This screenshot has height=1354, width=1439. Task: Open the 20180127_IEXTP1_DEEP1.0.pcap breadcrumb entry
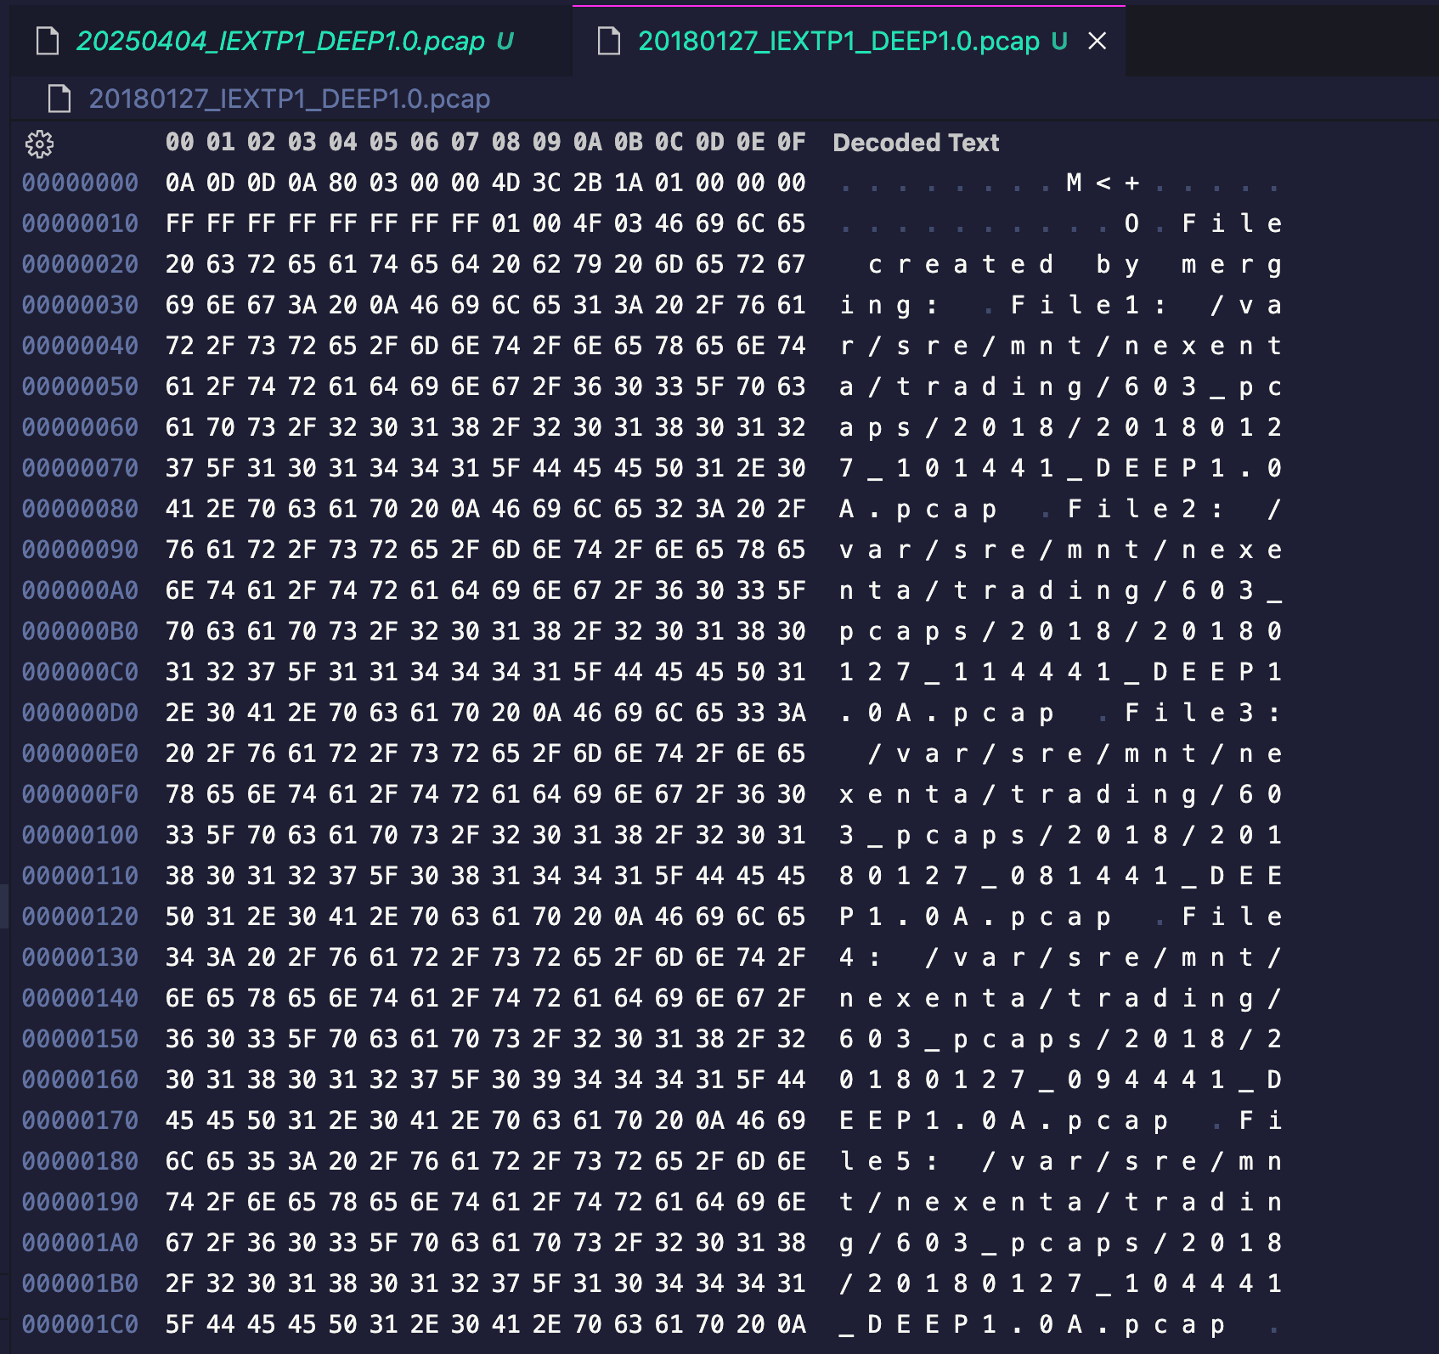click(x=289, y=99)
